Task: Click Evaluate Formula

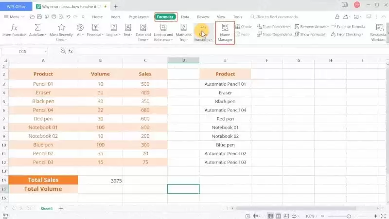Action: pyautogui.click(x=348, y=27)
